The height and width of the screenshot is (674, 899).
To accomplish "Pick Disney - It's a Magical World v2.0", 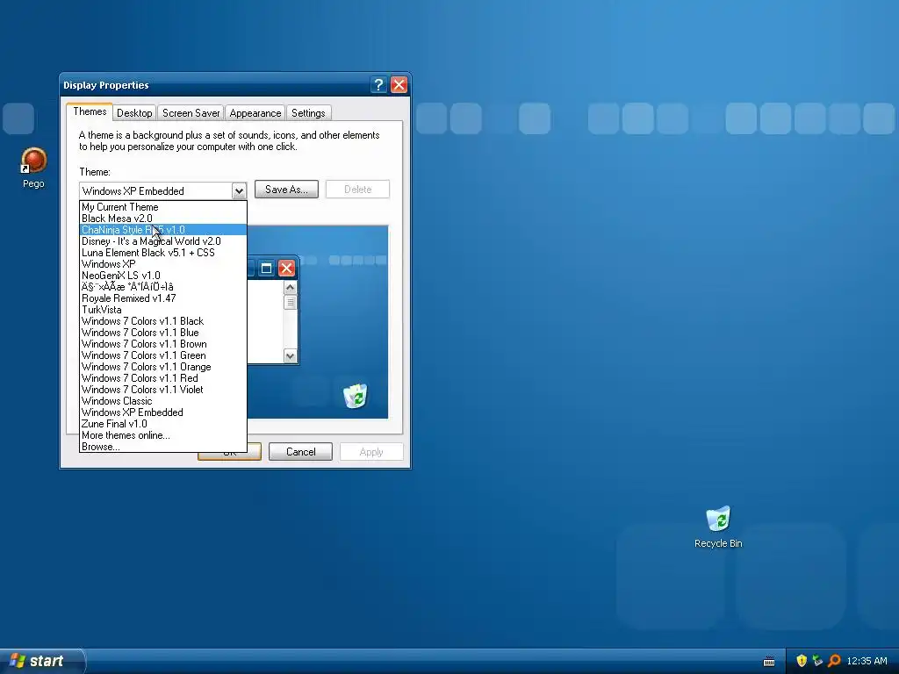I will click(162, 241).
